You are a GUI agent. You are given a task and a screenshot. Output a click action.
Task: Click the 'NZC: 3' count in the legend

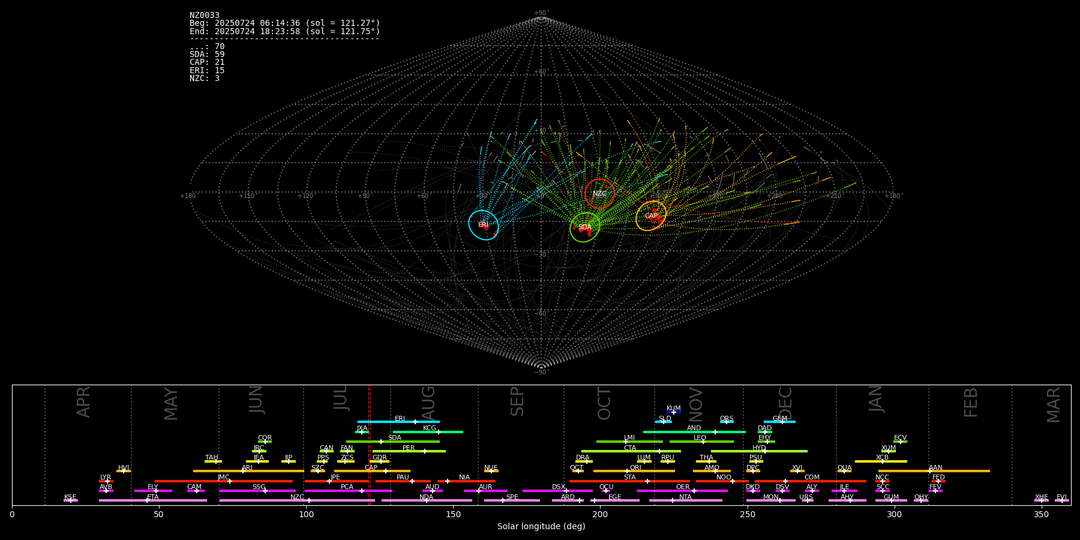pyautogui.click(x=205, y=79)
